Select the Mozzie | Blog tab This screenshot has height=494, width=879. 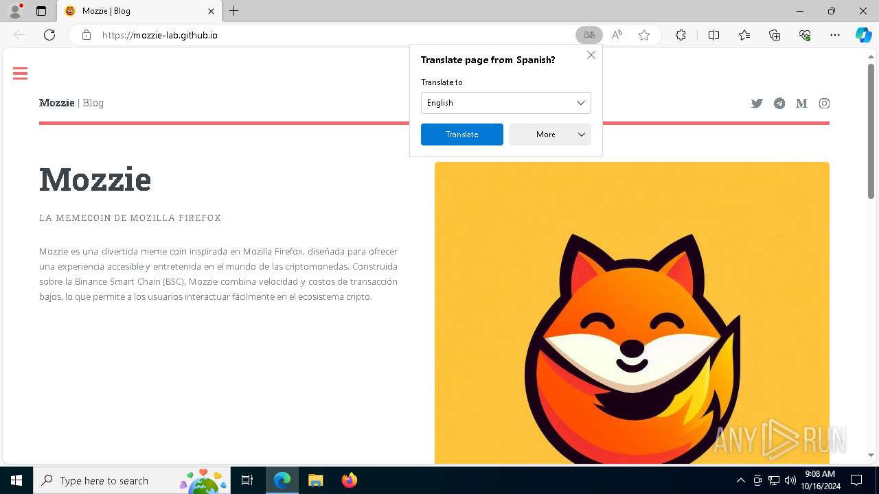(139, 11)
